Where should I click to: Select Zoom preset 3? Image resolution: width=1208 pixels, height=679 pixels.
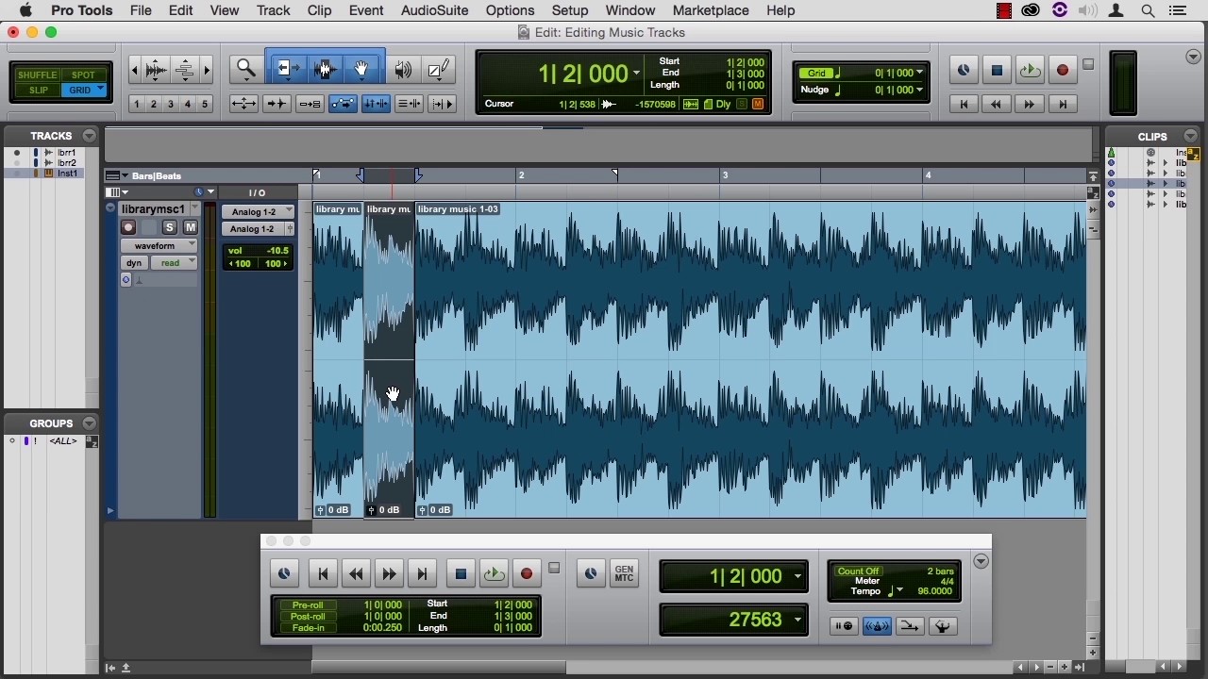171,104
